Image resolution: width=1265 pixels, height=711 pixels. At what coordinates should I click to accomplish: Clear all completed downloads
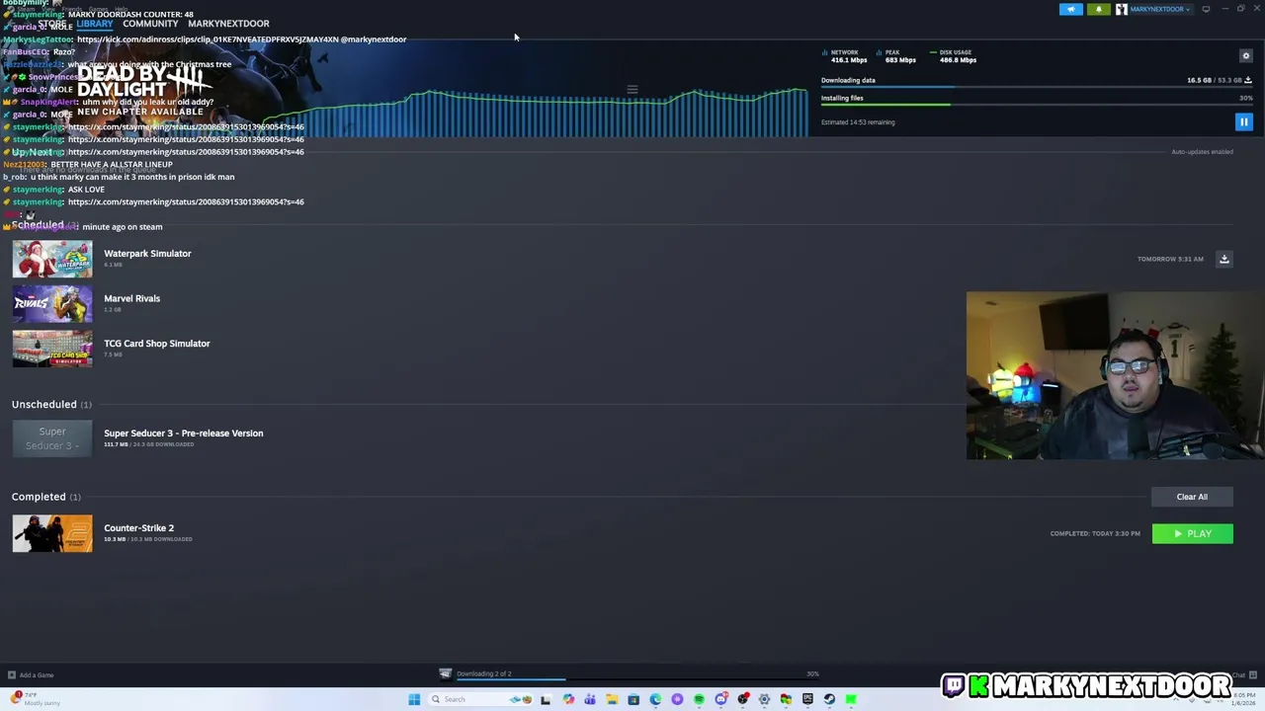click(1192, 497)
